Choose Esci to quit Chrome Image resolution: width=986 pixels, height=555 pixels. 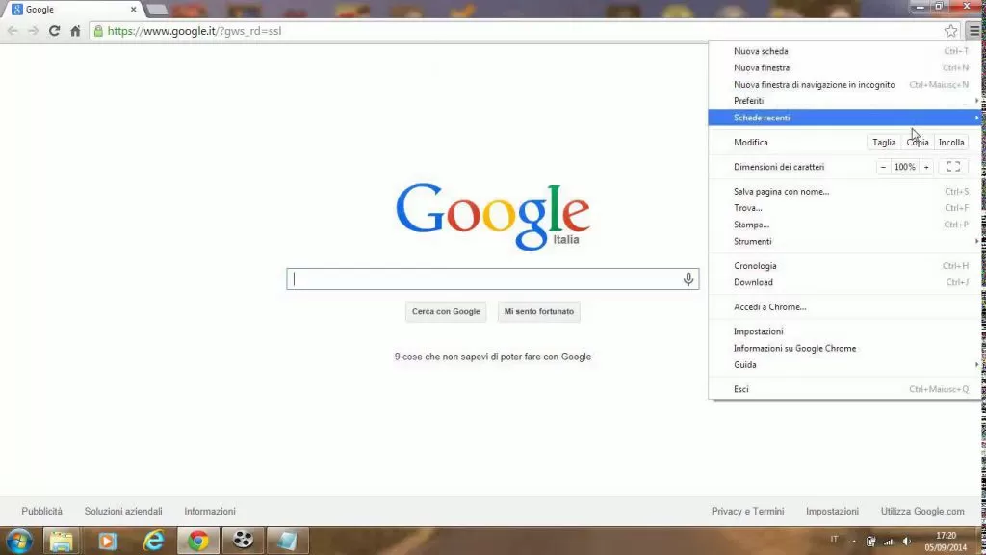(x=843, y=389)
